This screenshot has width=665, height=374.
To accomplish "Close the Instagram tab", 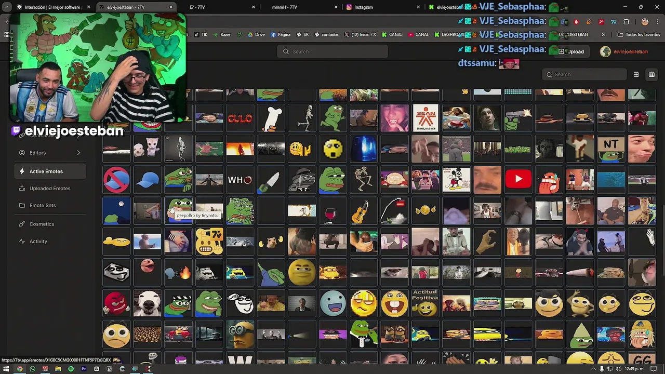I will click(x=418, y=7).
